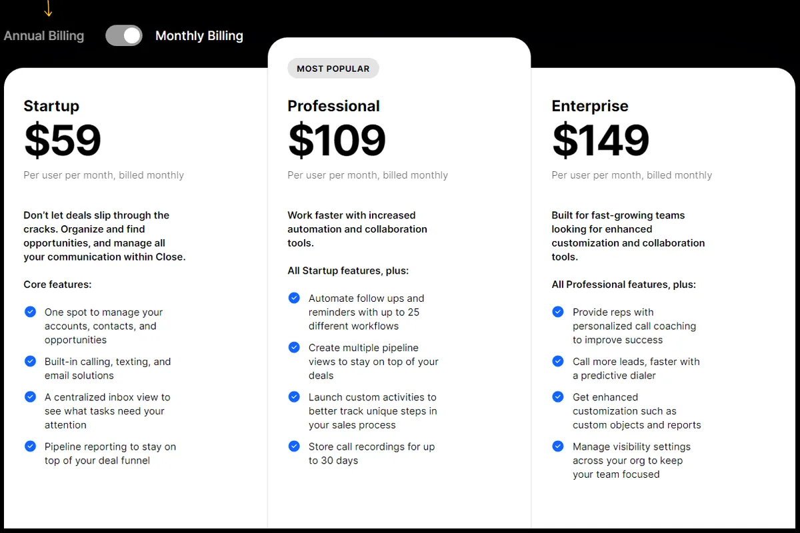Select checkmark next to "Create multiple pipeline views"

294,347
